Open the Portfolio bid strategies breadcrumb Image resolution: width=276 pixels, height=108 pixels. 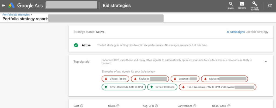[x=16, y=15]
